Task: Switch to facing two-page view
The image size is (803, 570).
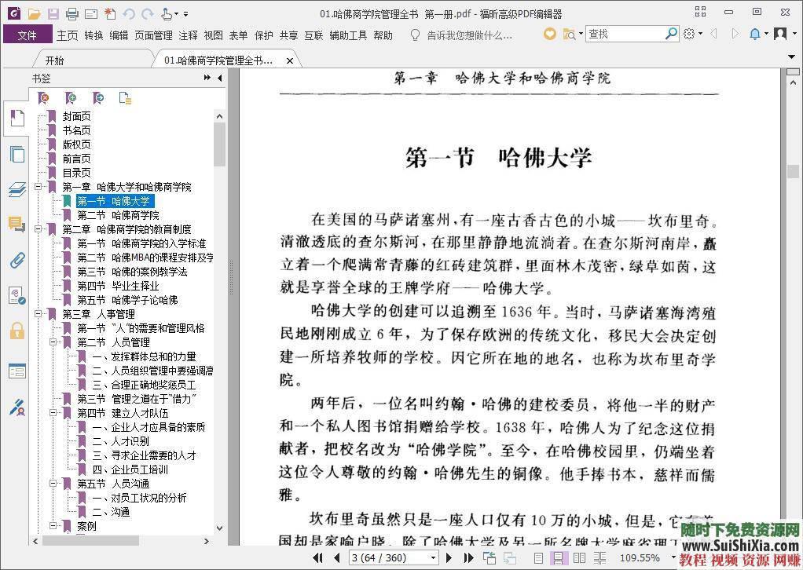Action: [x=579, y=557]
